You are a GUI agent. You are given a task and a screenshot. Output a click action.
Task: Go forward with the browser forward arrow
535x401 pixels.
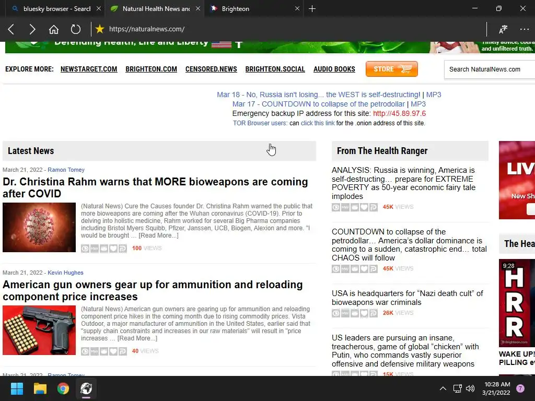tap(32, 29)
